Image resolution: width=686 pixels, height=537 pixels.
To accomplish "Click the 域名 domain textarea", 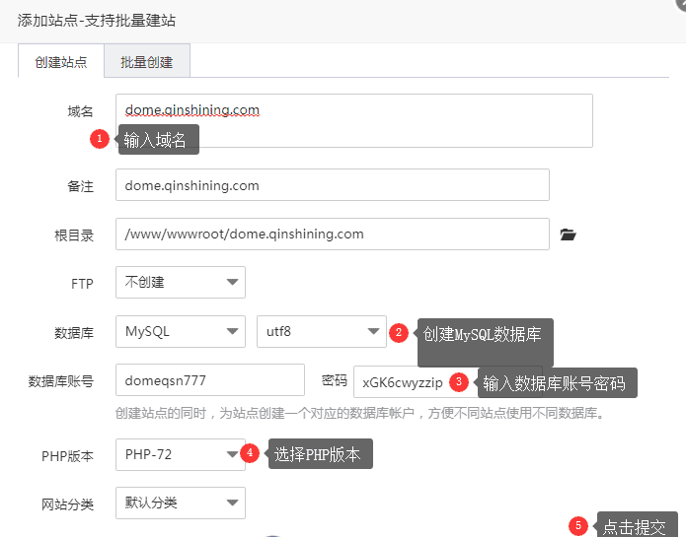I will 354,120.
